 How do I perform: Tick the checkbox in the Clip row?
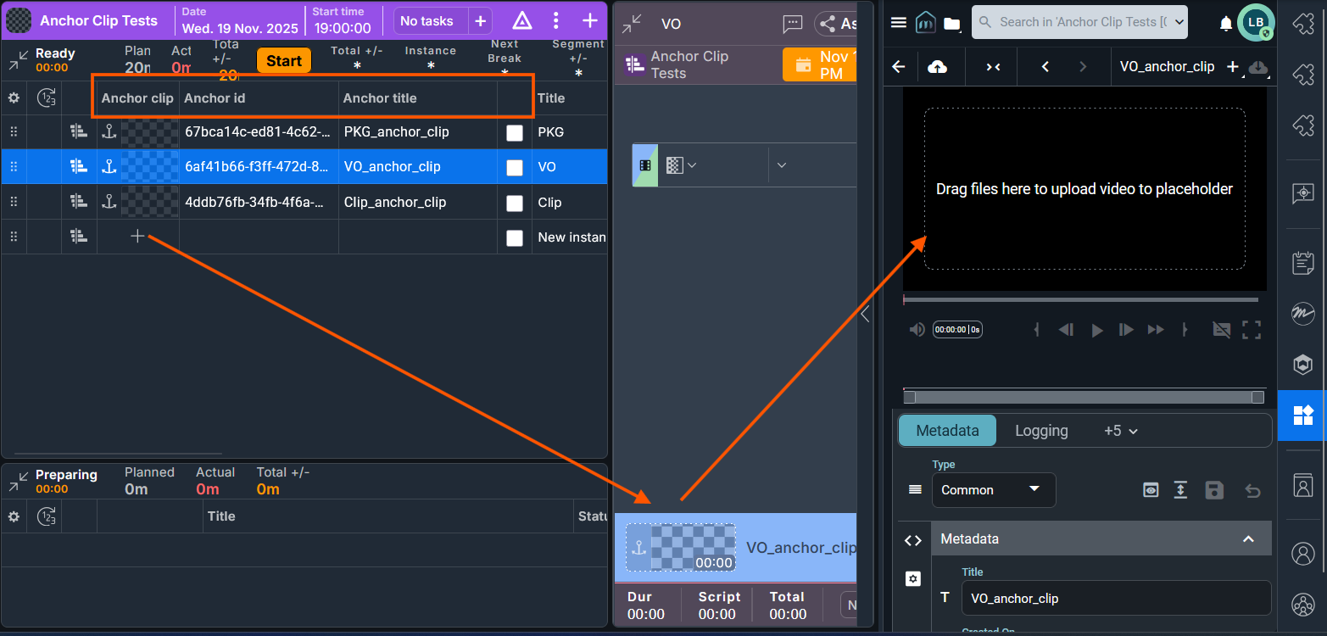click(x=514, y=203)
